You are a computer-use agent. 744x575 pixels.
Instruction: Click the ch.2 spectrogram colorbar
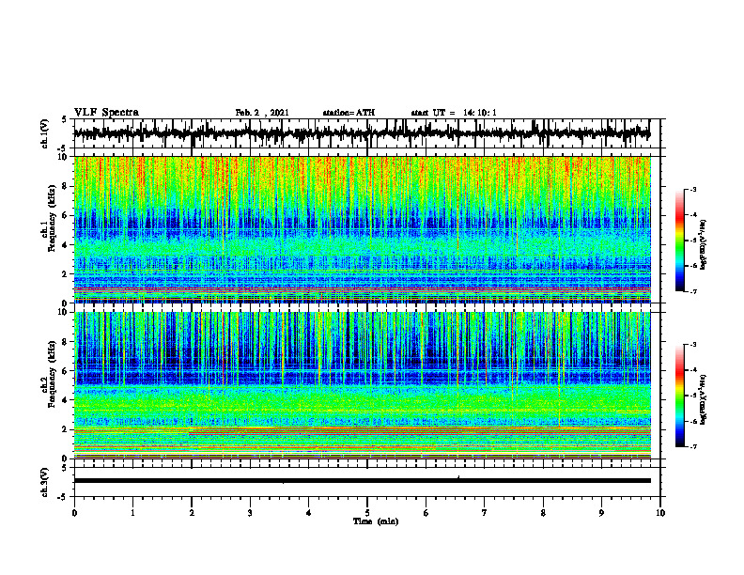tap(679, 396)
